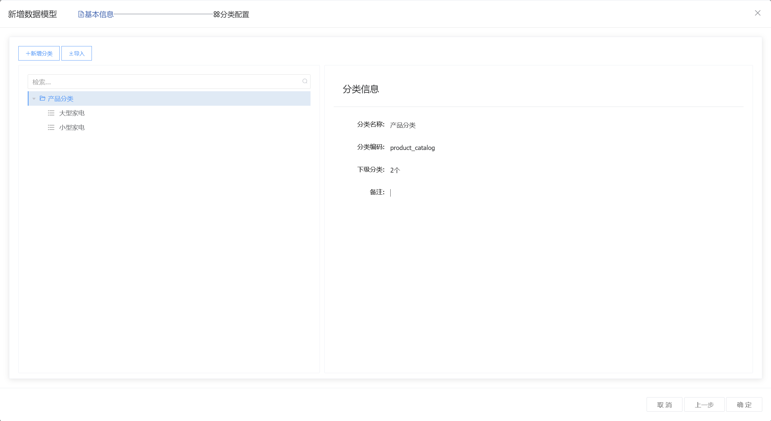Click the document icon before 基本信息
Image resolution: width=771 pixels, height=421 pixels.
coord(81,14)
